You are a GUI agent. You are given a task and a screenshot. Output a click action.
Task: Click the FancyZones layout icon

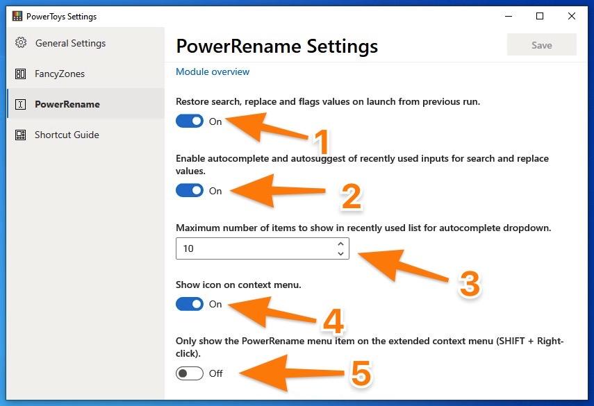click(20, 74)
